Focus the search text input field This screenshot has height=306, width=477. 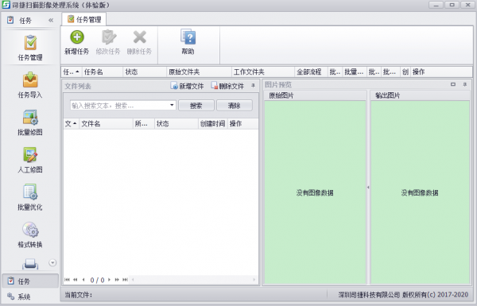click(x=120, y=106)
